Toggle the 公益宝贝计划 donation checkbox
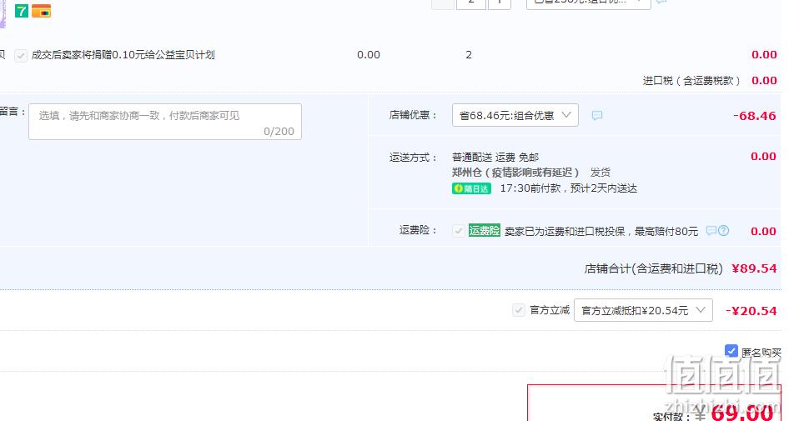This screenshot has height=421, width=789. pos(21,55)
